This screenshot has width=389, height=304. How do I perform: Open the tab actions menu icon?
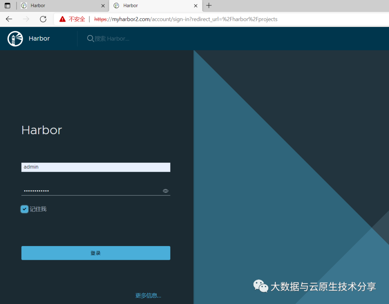point(8,5)
